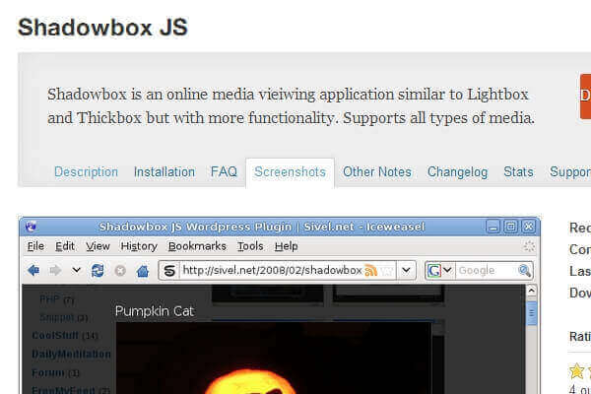
Task: Click the browser Back arrow icon
Action: (x=33, y=270)
